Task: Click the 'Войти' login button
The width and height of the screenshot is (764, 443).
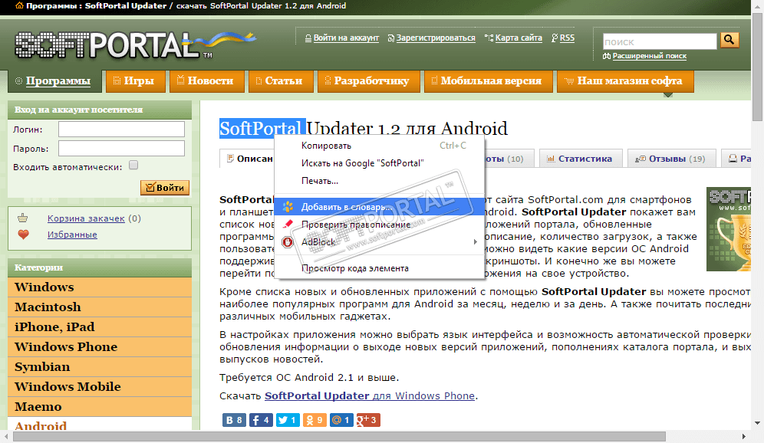Action: click(165, 188)
